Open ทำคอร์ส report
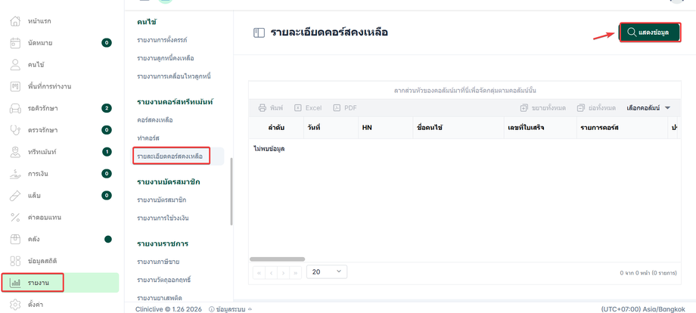This screenshot has width=696, height=313. [148, 138]
